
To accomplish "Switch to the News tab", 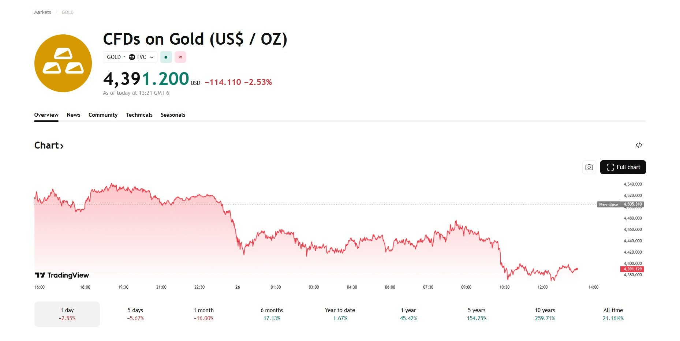I will tap(74, 115).
